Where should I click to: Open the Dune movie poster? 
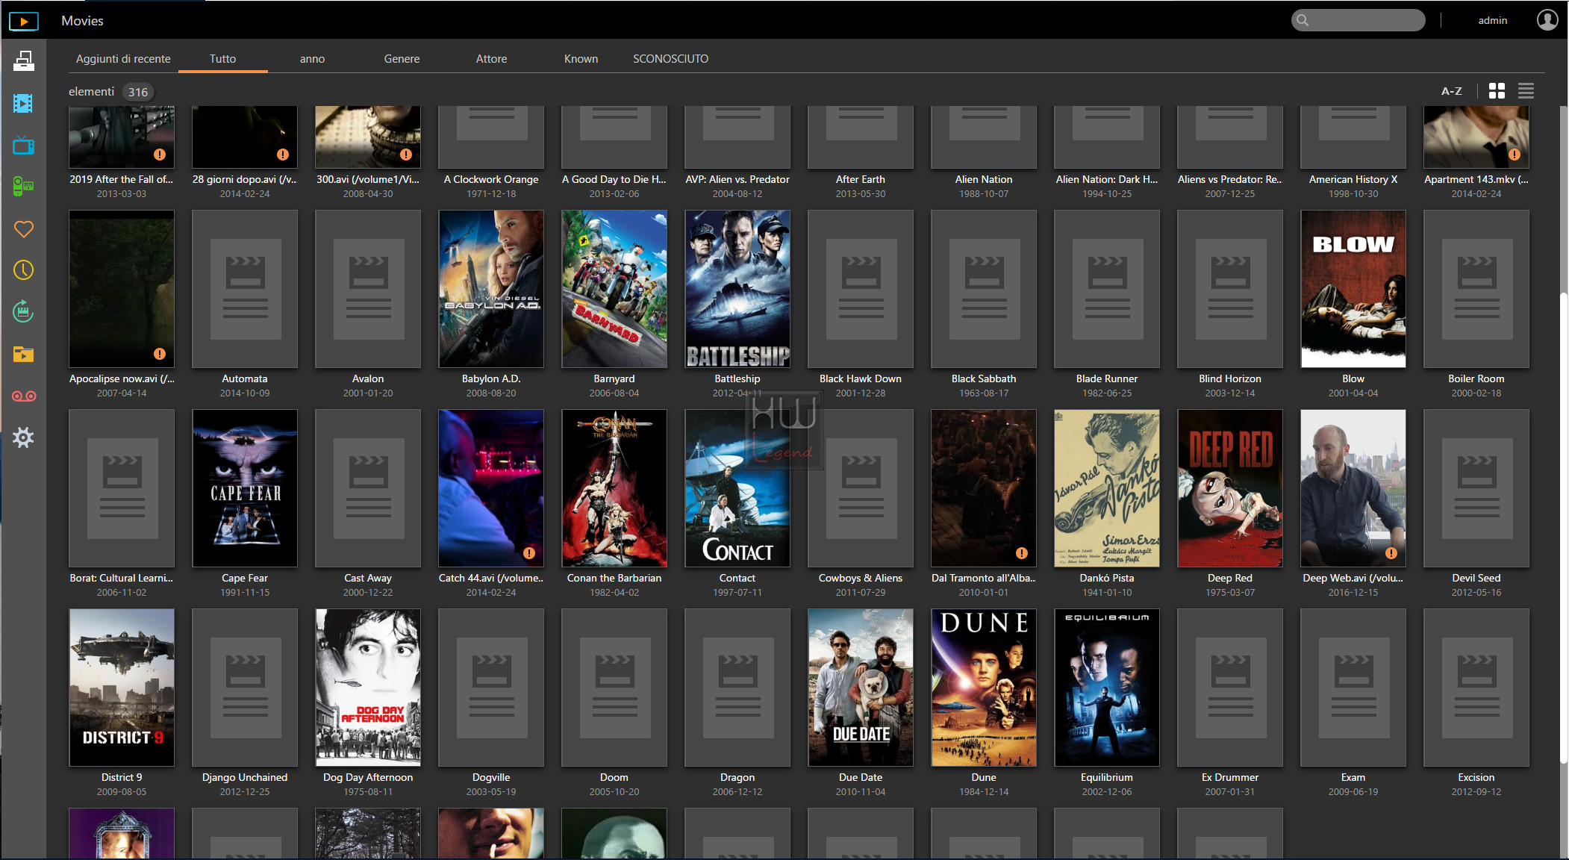point(984,688)
